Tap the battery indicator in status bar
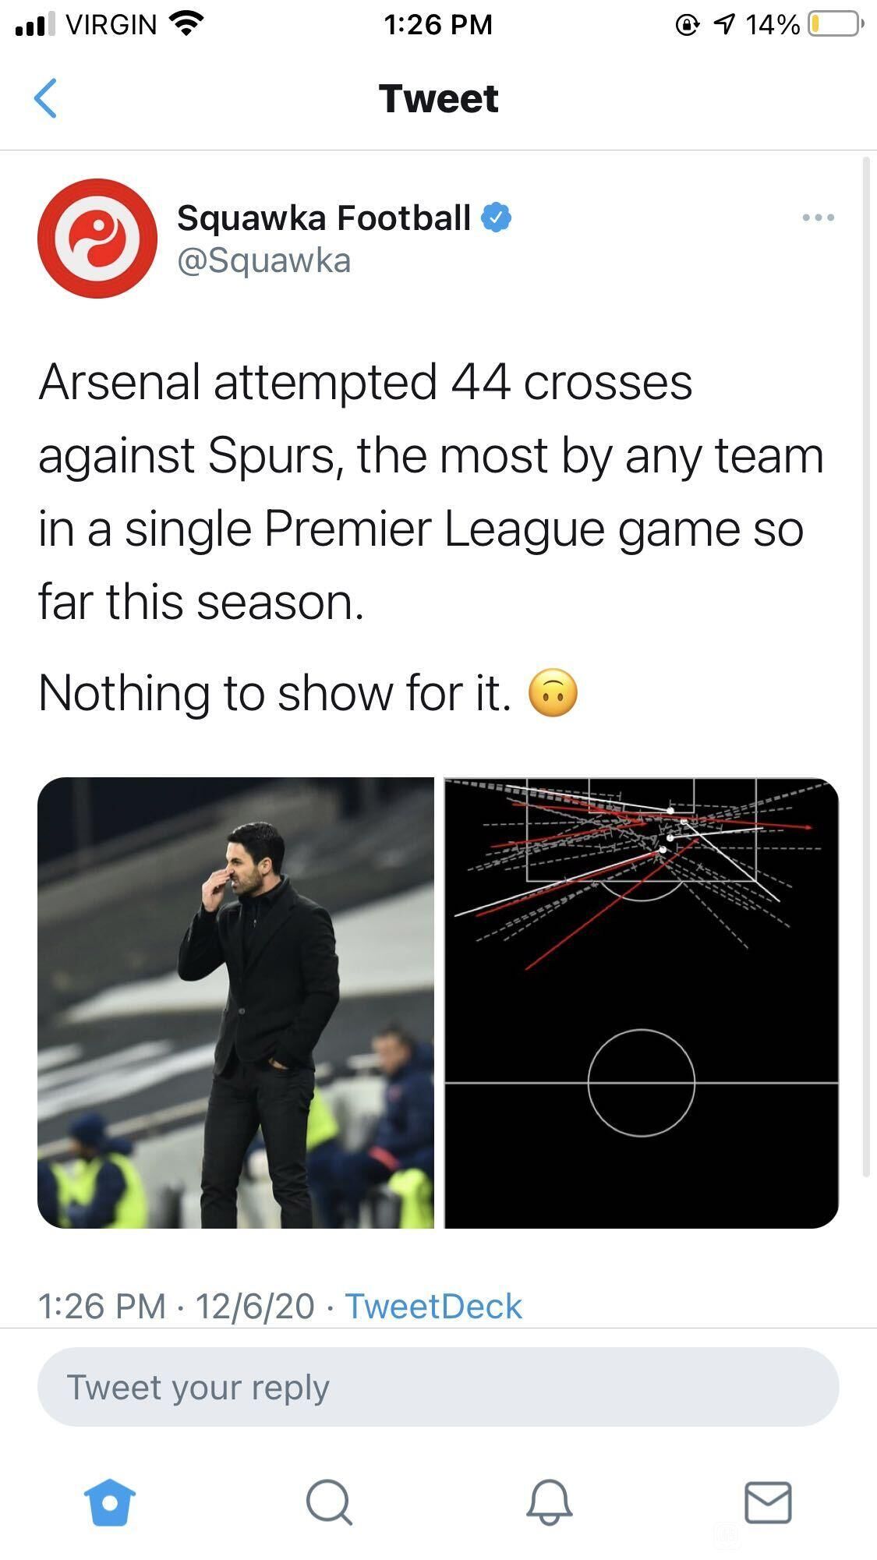877x1560 pixels. [x=835, y=25]
